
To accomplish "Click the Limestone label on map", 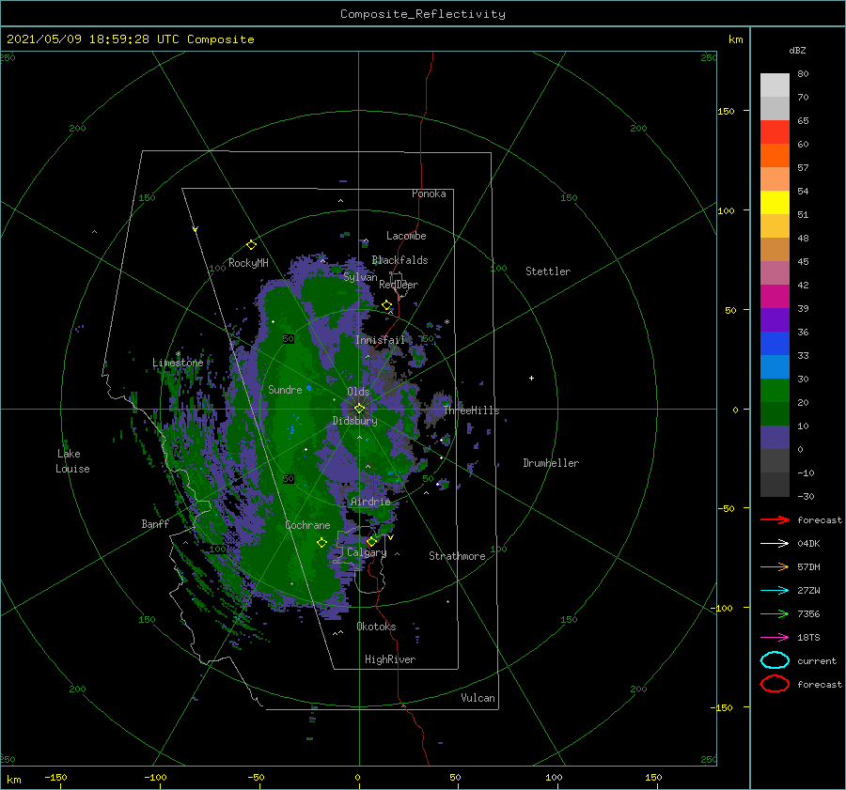I will click(178, 363).
